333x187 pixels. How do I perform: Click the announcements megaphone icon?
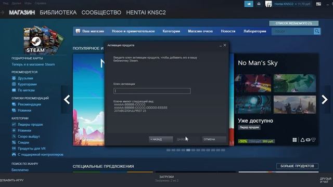tap(249, 4)
